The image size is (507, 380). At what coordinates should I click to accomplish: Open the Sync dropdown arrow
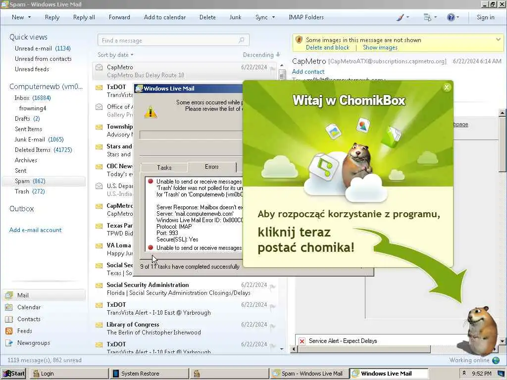click(273, 17)
